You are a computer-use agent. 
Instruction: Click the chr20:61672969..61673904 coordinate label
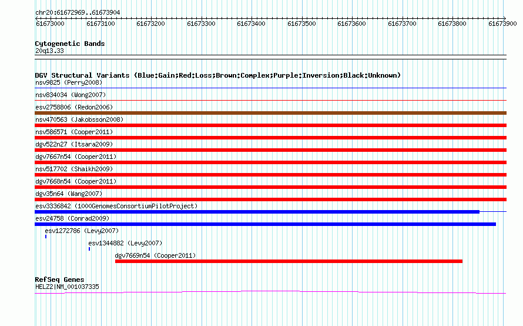(78, 13)
